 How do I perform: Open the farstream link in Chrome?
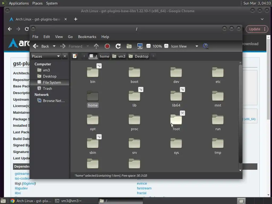[x=144, y=188]
